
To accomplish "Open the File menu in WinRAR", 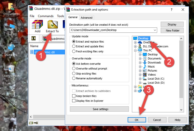I will coord(32,16).
